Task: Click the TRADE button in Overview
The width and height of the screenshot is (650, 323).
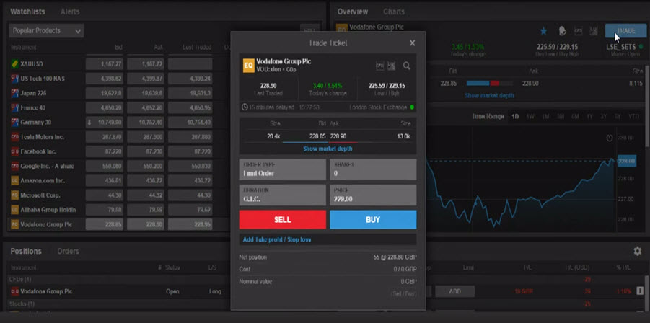Action: [625, 31]
